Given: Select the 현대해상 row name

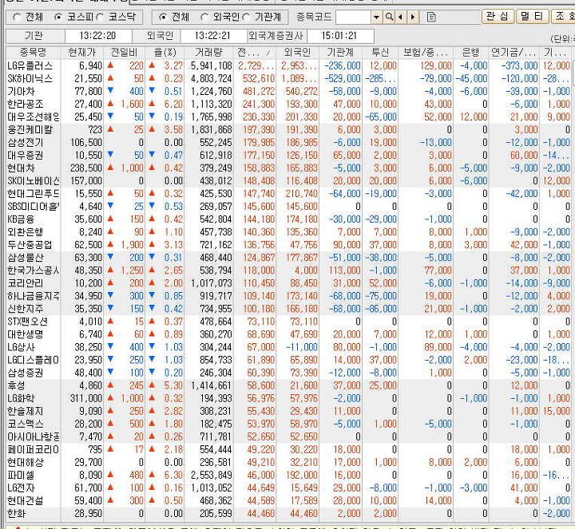Looking at the screenshot, I should [x=26, y=462].
